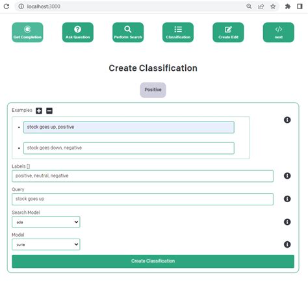This screenshot has width=308, height=286.
Task: Show info icon beside Search Model
Action: (x=287, y=222)
